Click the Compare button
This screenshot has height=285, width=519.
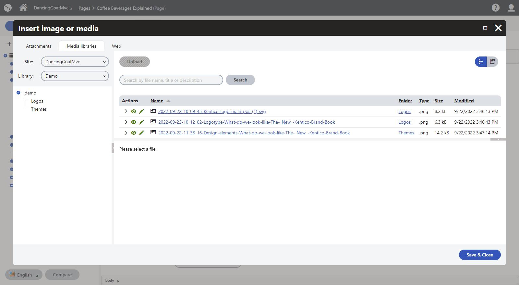62,275
